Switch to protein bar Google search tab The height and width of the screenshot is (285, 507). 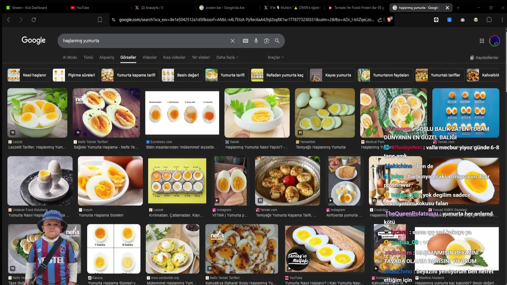point(226,8)
